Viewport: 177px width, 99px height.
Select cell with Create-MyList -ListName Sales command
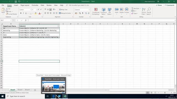[39, 35]
